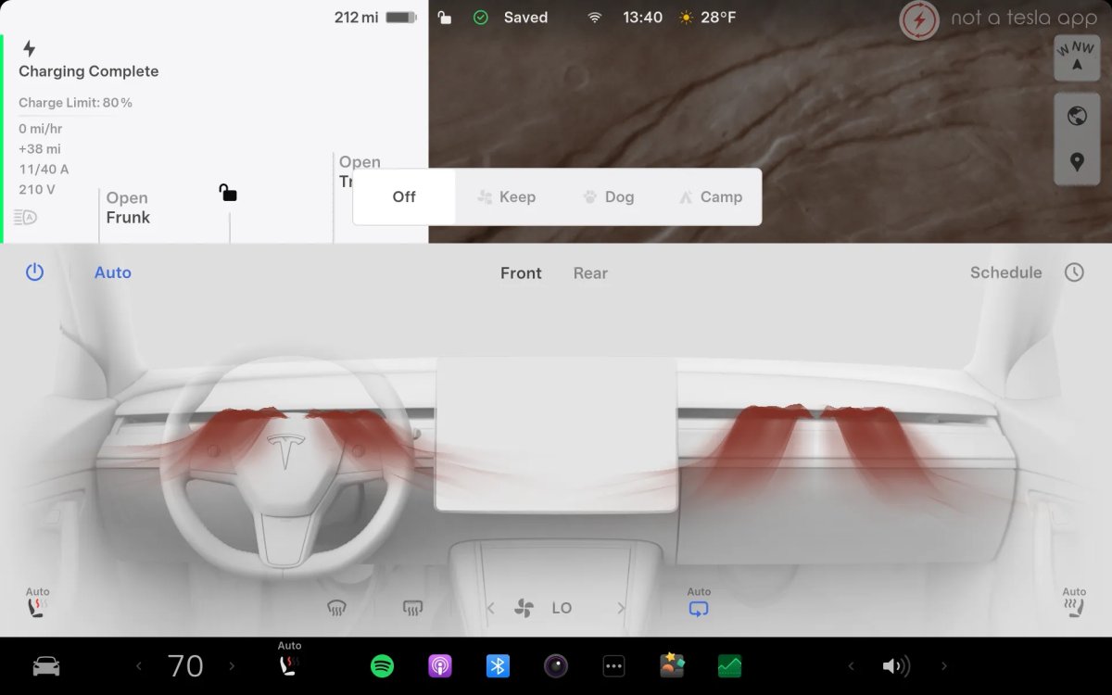The image size is (1112, 695).
Task: Launch the Podcasts app icon
Action: 440,666
